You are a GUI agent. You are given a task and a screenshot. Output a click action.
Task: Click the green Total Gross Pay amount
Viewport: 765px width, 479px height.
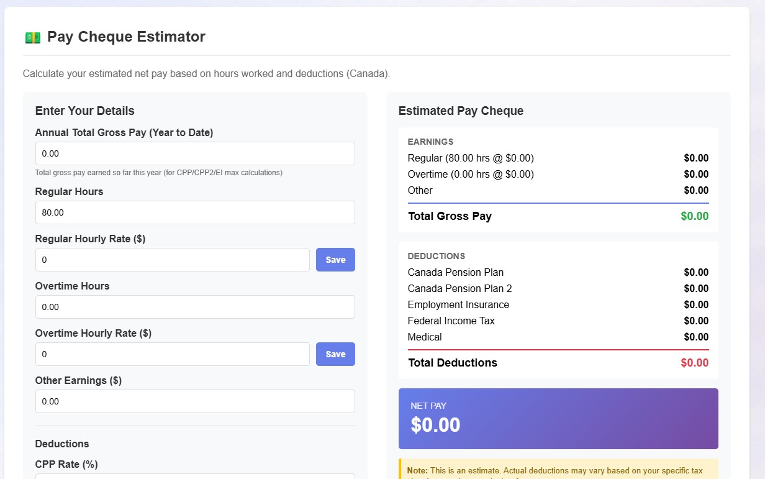tap(694, 216)
